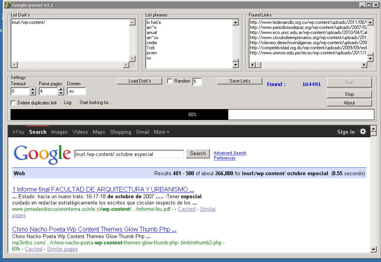Click the Parse pages input field
This screenshot has width=381, height=262.
pos(48,91)
